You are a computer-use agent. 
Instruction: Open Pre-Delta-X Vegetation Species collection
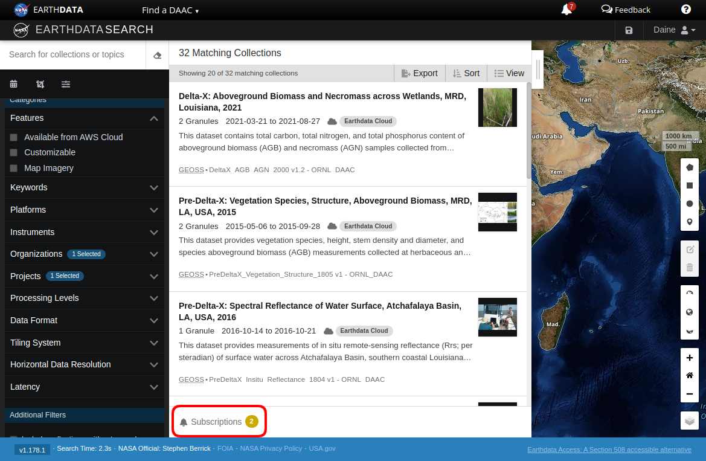point(325,207)
